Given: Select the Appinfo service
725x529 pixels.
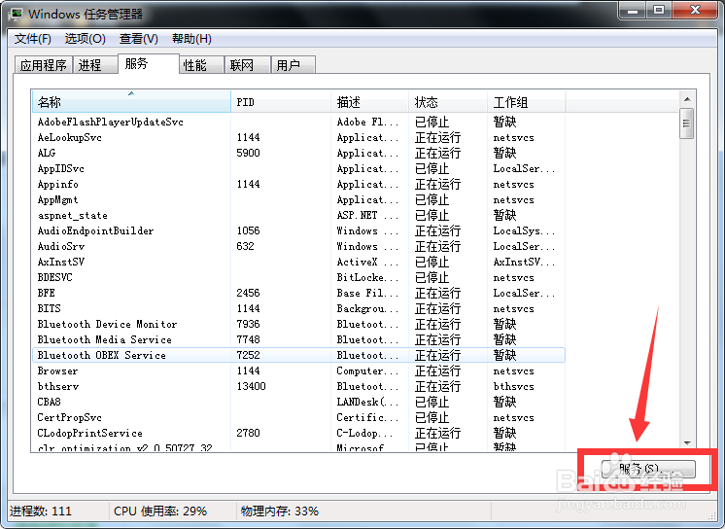Looking at the screenshot, I should coord(298,184).
